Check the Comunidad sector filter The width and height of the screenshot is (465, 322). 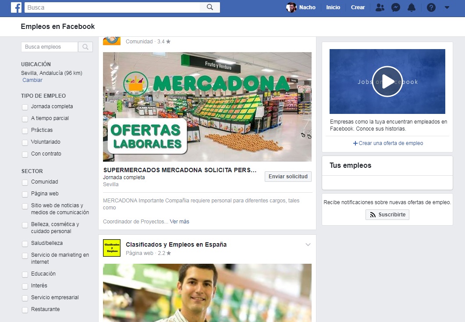[x=25, y=182]
